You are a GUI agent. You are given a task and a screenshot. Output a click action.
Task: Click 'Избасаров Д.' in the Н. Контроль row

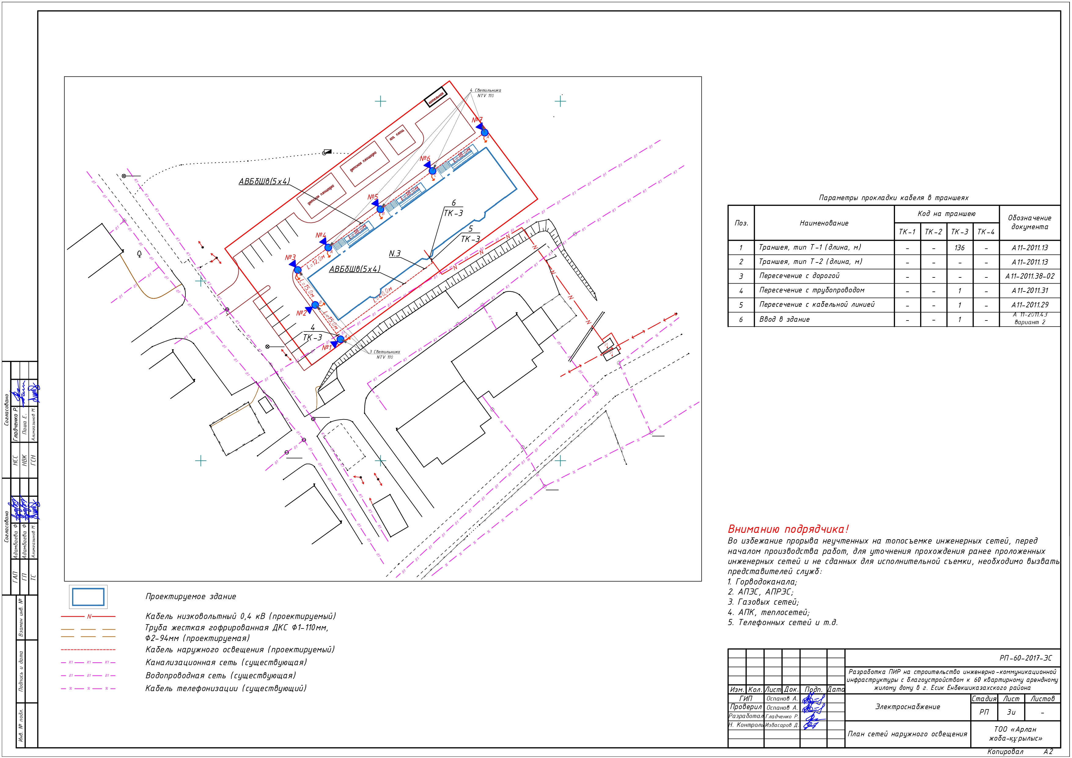pyautogui.click(x=782, y=725)
